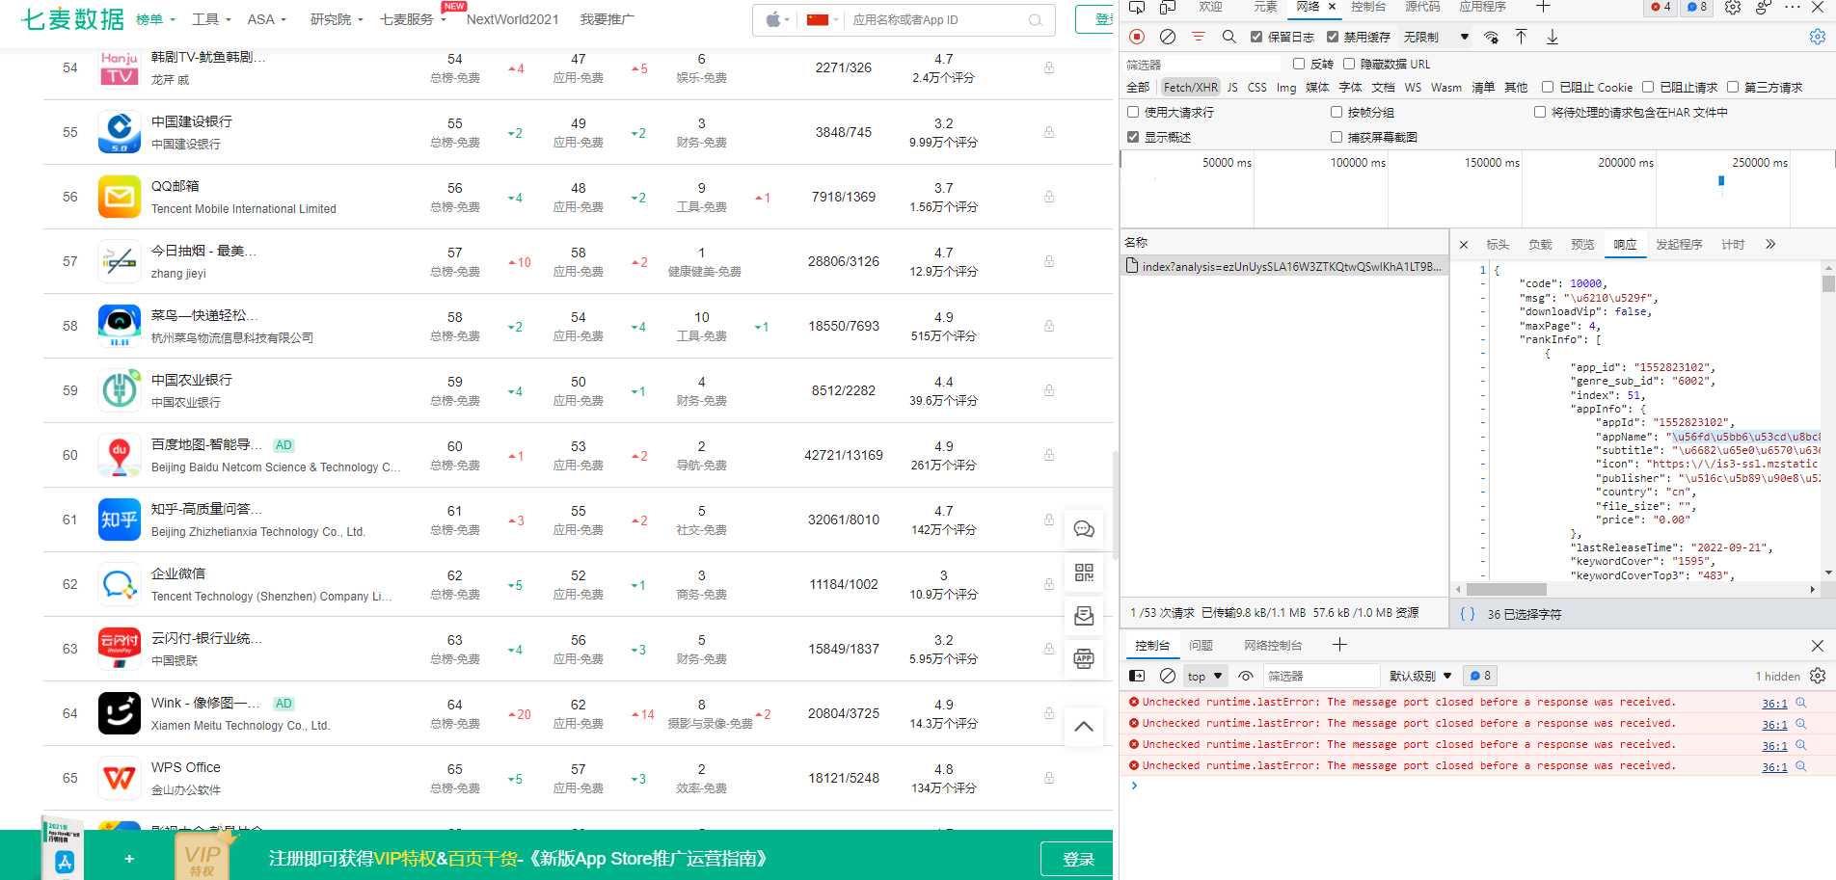
Task: Open the console top context dropdown
Action: coord(1205,676)
